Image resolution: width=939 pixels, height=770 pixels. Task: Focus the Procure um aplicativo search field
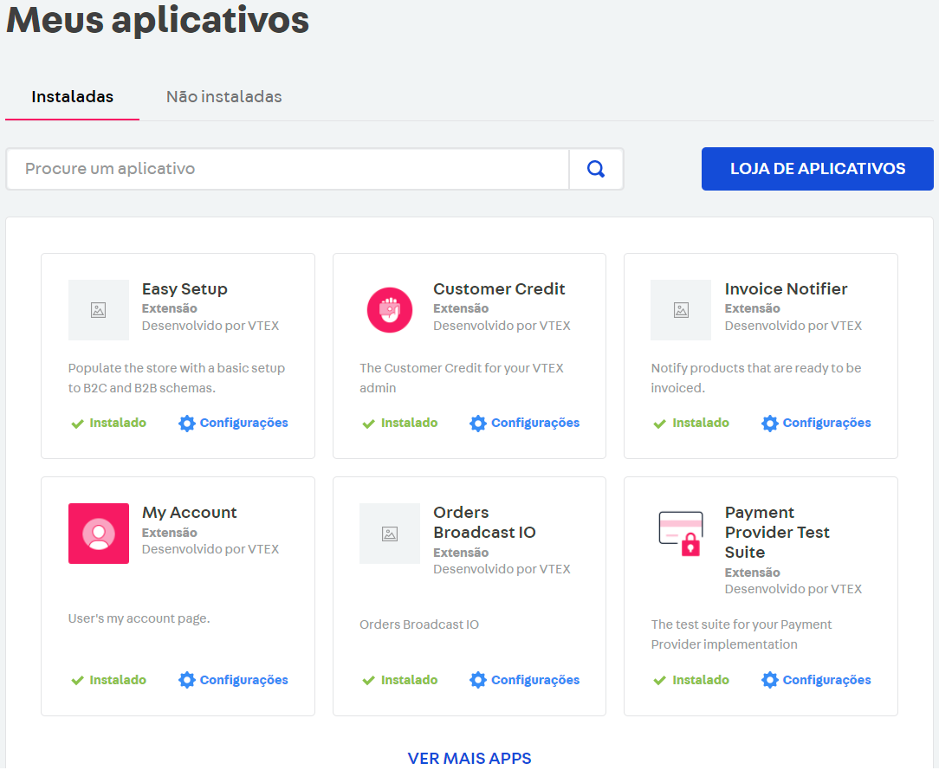288,169
